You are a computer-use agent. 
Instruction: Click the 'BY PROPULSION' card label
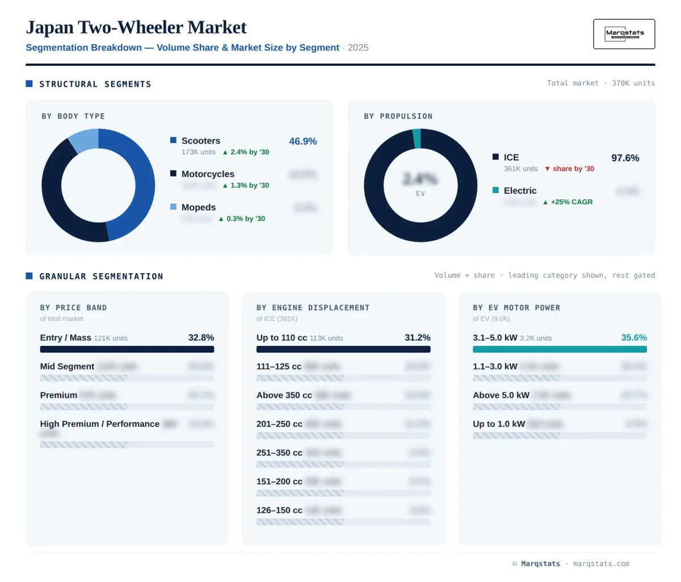398,116
